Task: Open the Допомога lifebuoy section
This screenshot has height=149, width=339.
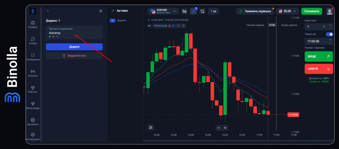Action: click(33, 122)
